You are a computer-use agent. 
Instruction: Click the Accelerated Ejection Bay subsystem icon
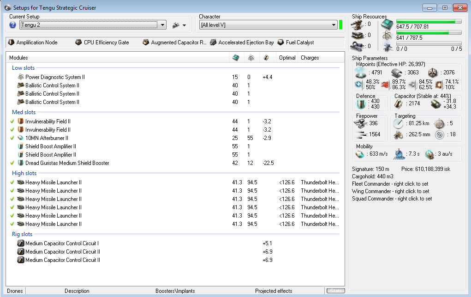[213, 42]
